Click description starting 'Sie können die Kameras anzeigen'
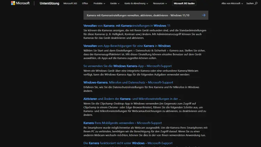Image resolution: width=261 pixels, height=147 pixels. pyautogui.click(x=145, y=34)
